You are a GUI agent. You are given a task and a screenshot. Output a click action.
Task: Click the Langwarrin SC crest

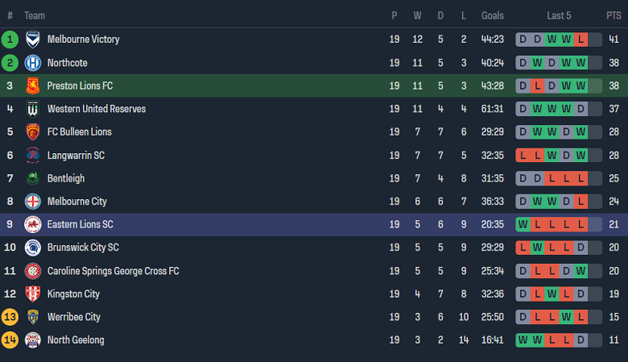33,155
